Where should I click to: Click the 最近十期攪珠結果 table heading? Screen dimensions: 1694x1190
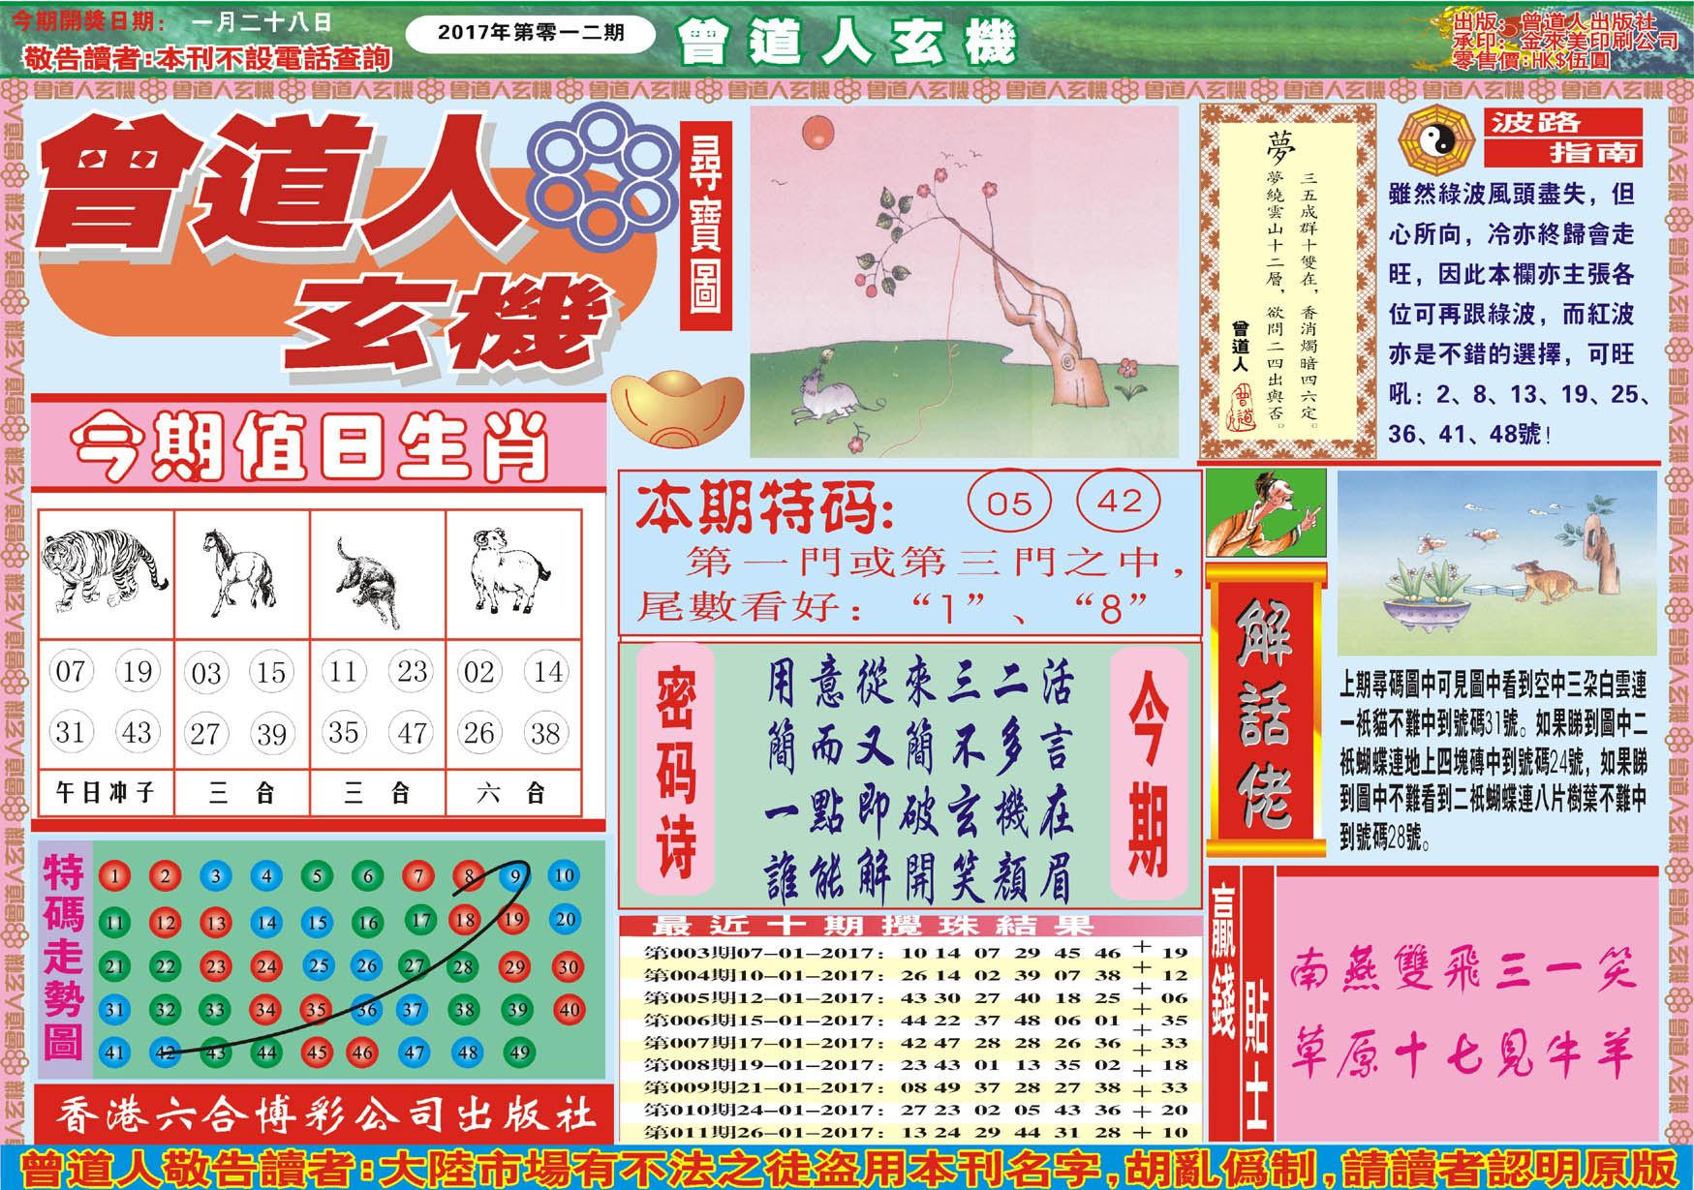click(x=872, y=926)
